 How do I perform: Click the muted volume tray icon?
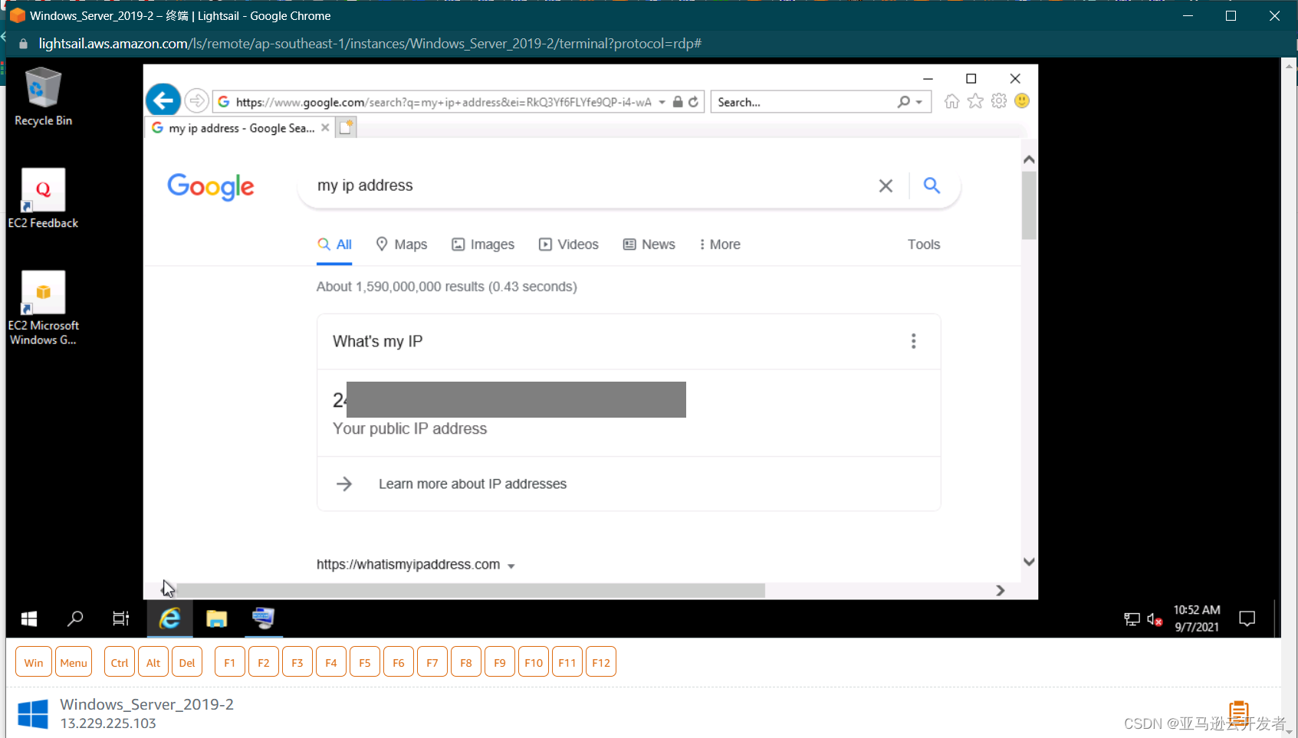[x=1155, y=619]
